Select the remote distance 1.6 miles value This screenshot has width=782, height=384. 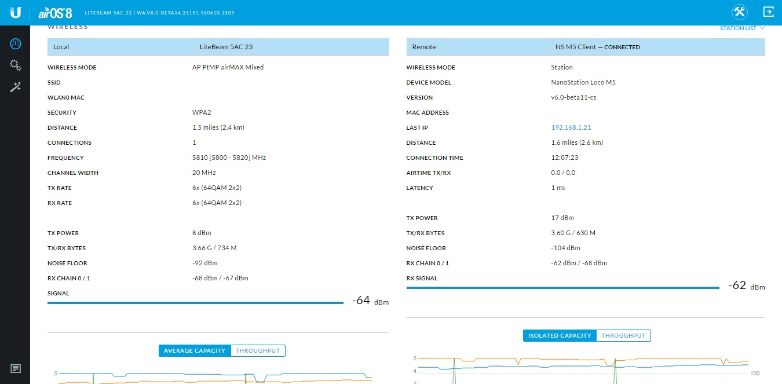(577, 142)
